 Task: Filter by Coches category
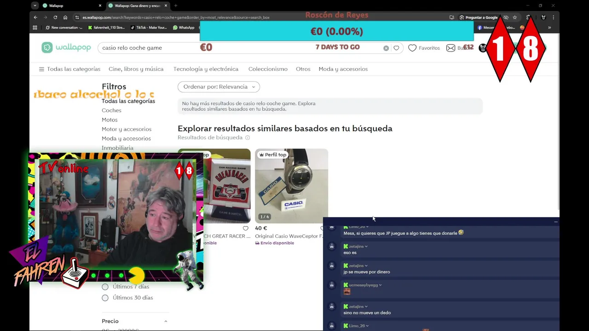pos(111,110)
